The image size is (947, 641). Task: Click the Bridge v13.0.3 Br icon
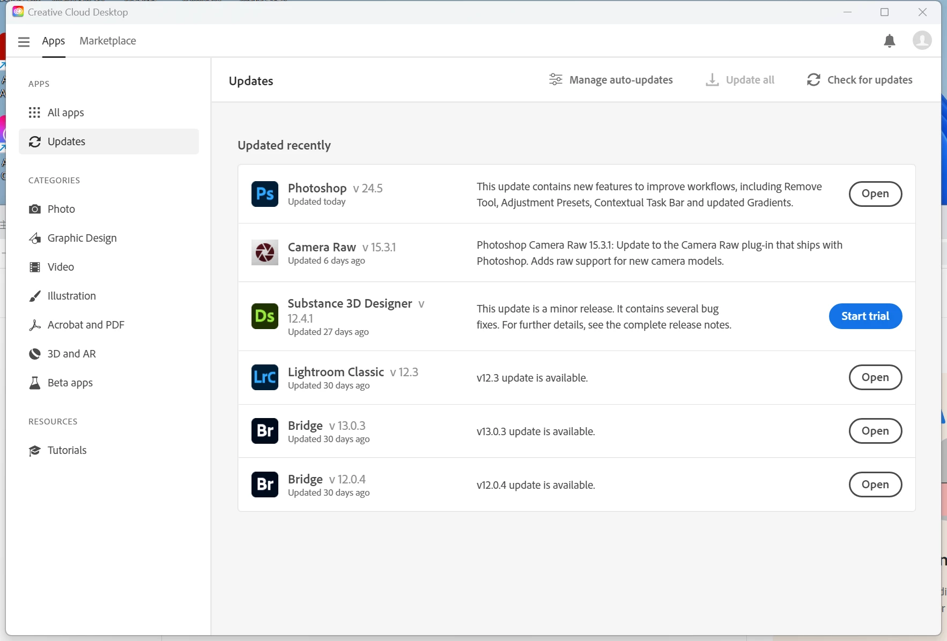(265, 431)
